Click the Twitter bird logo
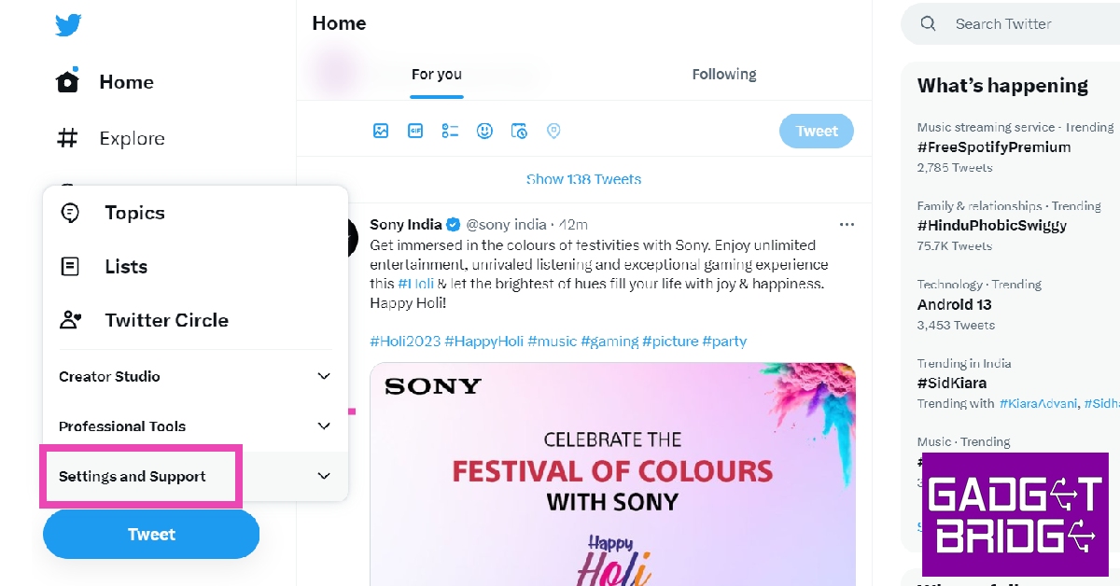 coord(68,25)
